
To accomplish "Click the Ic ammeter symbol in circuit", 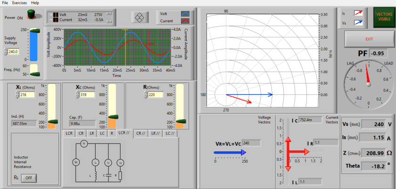I will coord(108,162).
